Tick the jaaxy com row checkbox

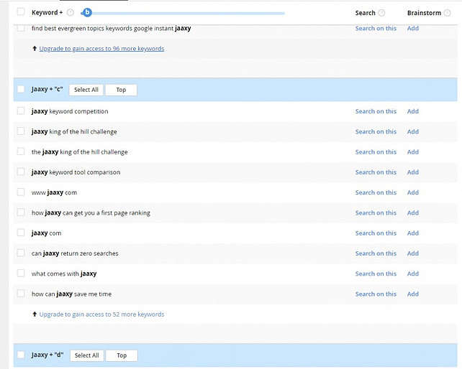[21, 233]
